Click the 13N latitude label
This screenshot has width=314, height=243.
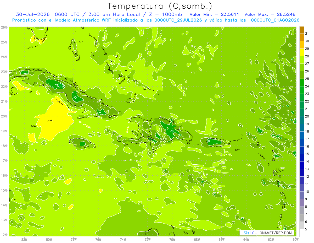[x=4, y=220]
